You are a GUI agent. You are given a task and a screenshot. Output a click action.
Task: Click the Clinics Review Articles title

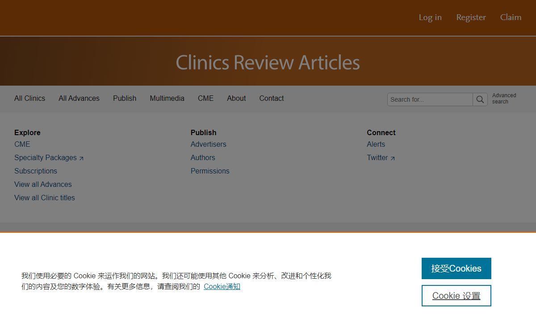(x=268, y=62)
